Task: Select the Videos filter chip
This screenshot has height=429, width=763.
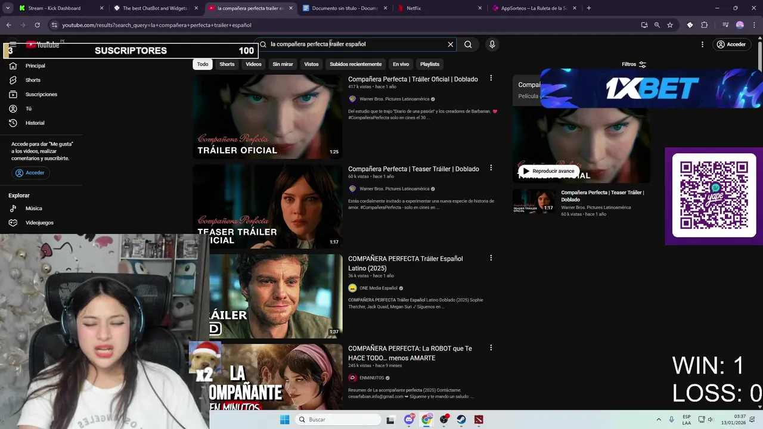Action: pos(253,64)
